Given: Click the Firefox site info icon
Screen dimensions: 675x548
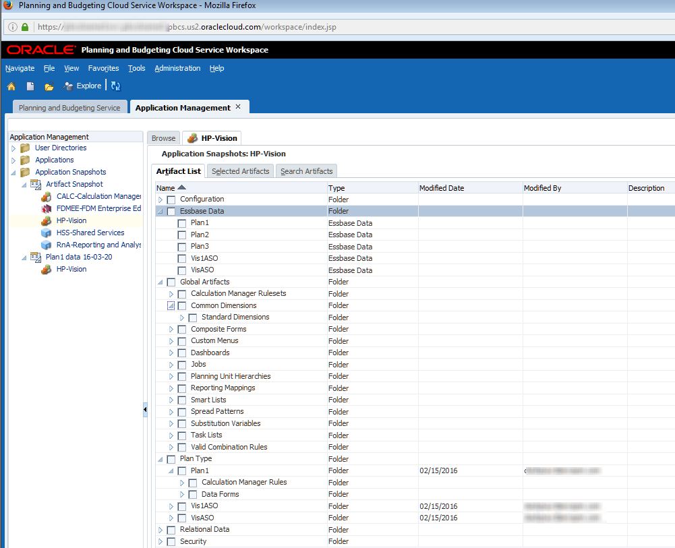Looking at the screenshot, I should [x=13, y=27].
